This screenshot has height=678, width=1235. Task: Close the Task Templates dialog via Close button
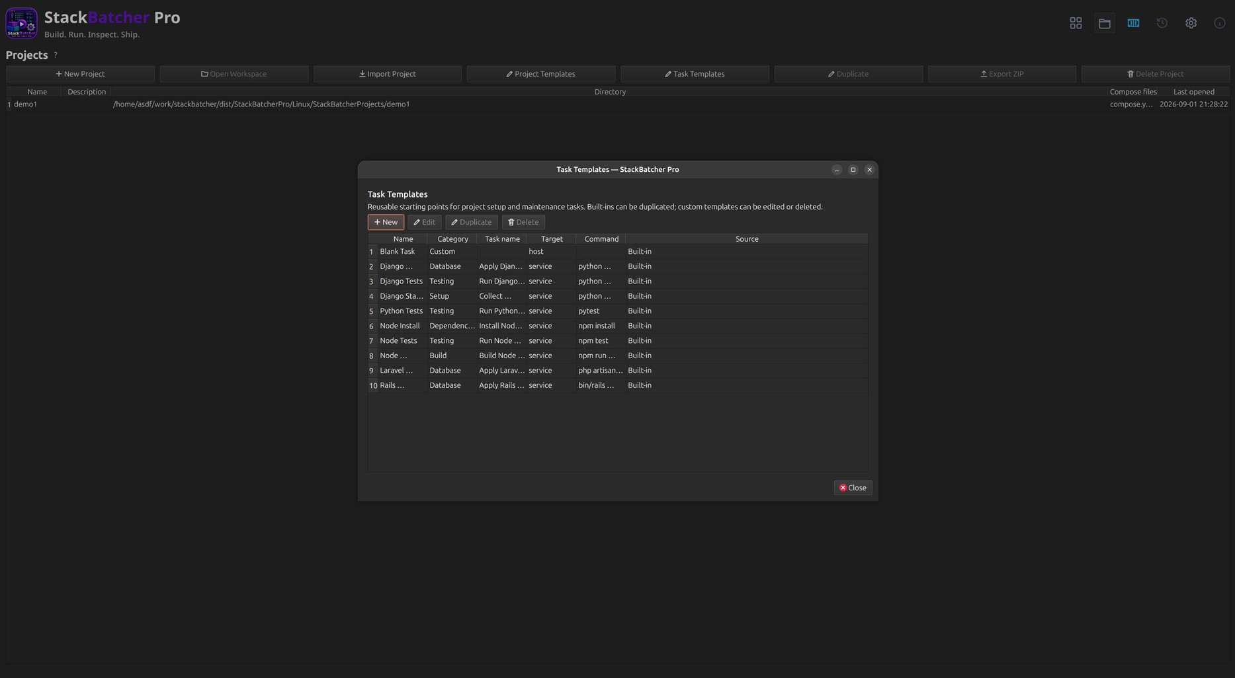[x=853, y=488]
